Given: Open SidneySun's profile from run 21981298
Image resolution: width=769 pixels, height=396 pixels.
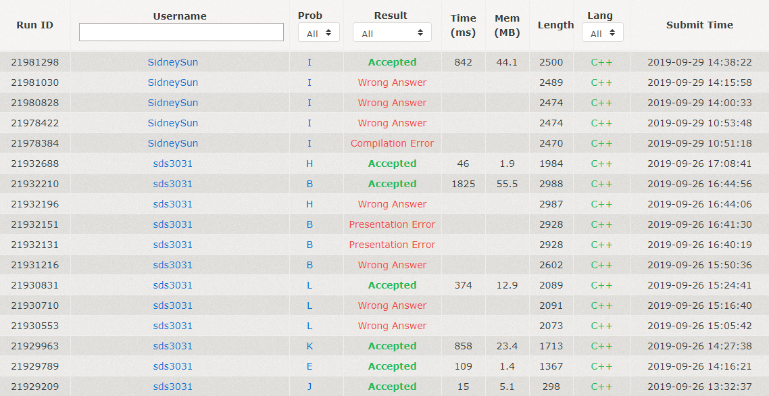Looking at the screenshot, I should coord(173,62).
